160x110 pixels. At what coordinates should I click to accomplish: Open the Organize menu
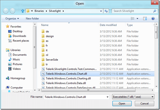pyautogui.click(x=12, y=19)
